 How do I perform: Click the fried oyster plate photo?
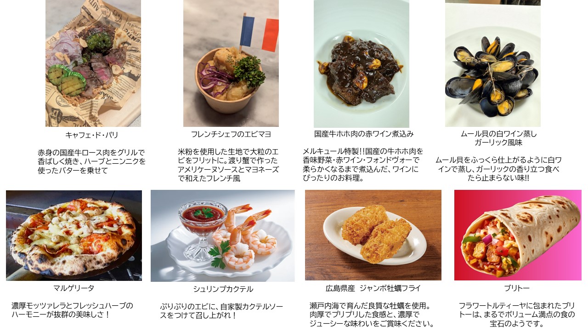point(373,235)
